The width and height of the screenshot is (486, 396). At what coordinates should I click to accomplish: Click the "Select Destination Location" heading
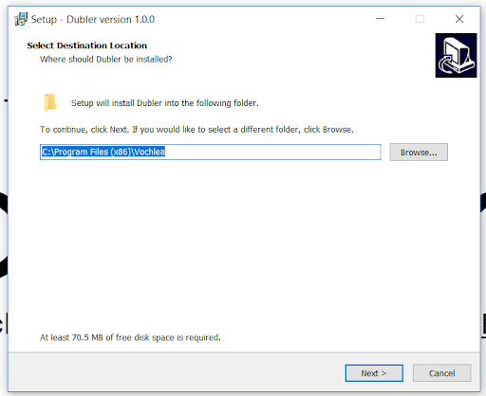87,45
